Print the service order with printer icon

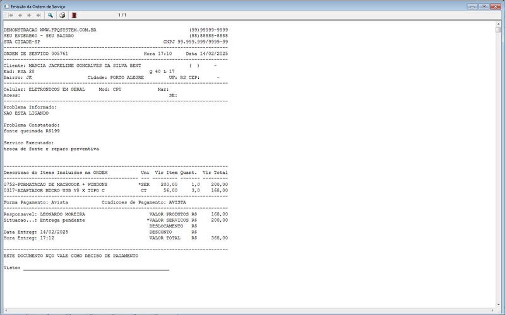coord(62,14)
